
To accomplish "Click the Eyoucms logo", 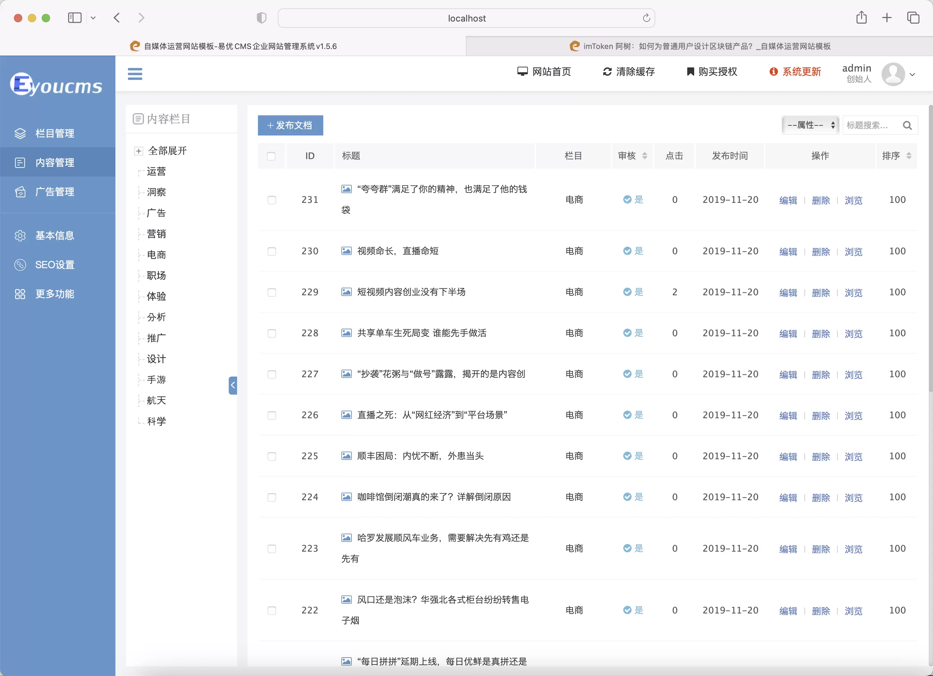I will click(56, 85).
